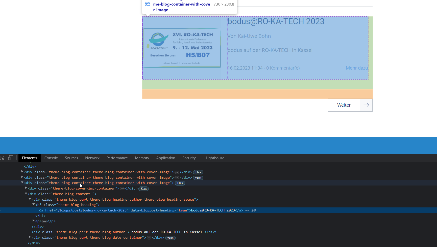Activate the inspect element picker icon
Viewport: 437px width, 247px height.
(x=2, y=158)
